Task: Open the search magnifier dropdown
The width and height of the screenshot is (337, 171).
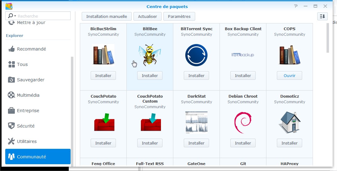Action: tap(12, 16)
